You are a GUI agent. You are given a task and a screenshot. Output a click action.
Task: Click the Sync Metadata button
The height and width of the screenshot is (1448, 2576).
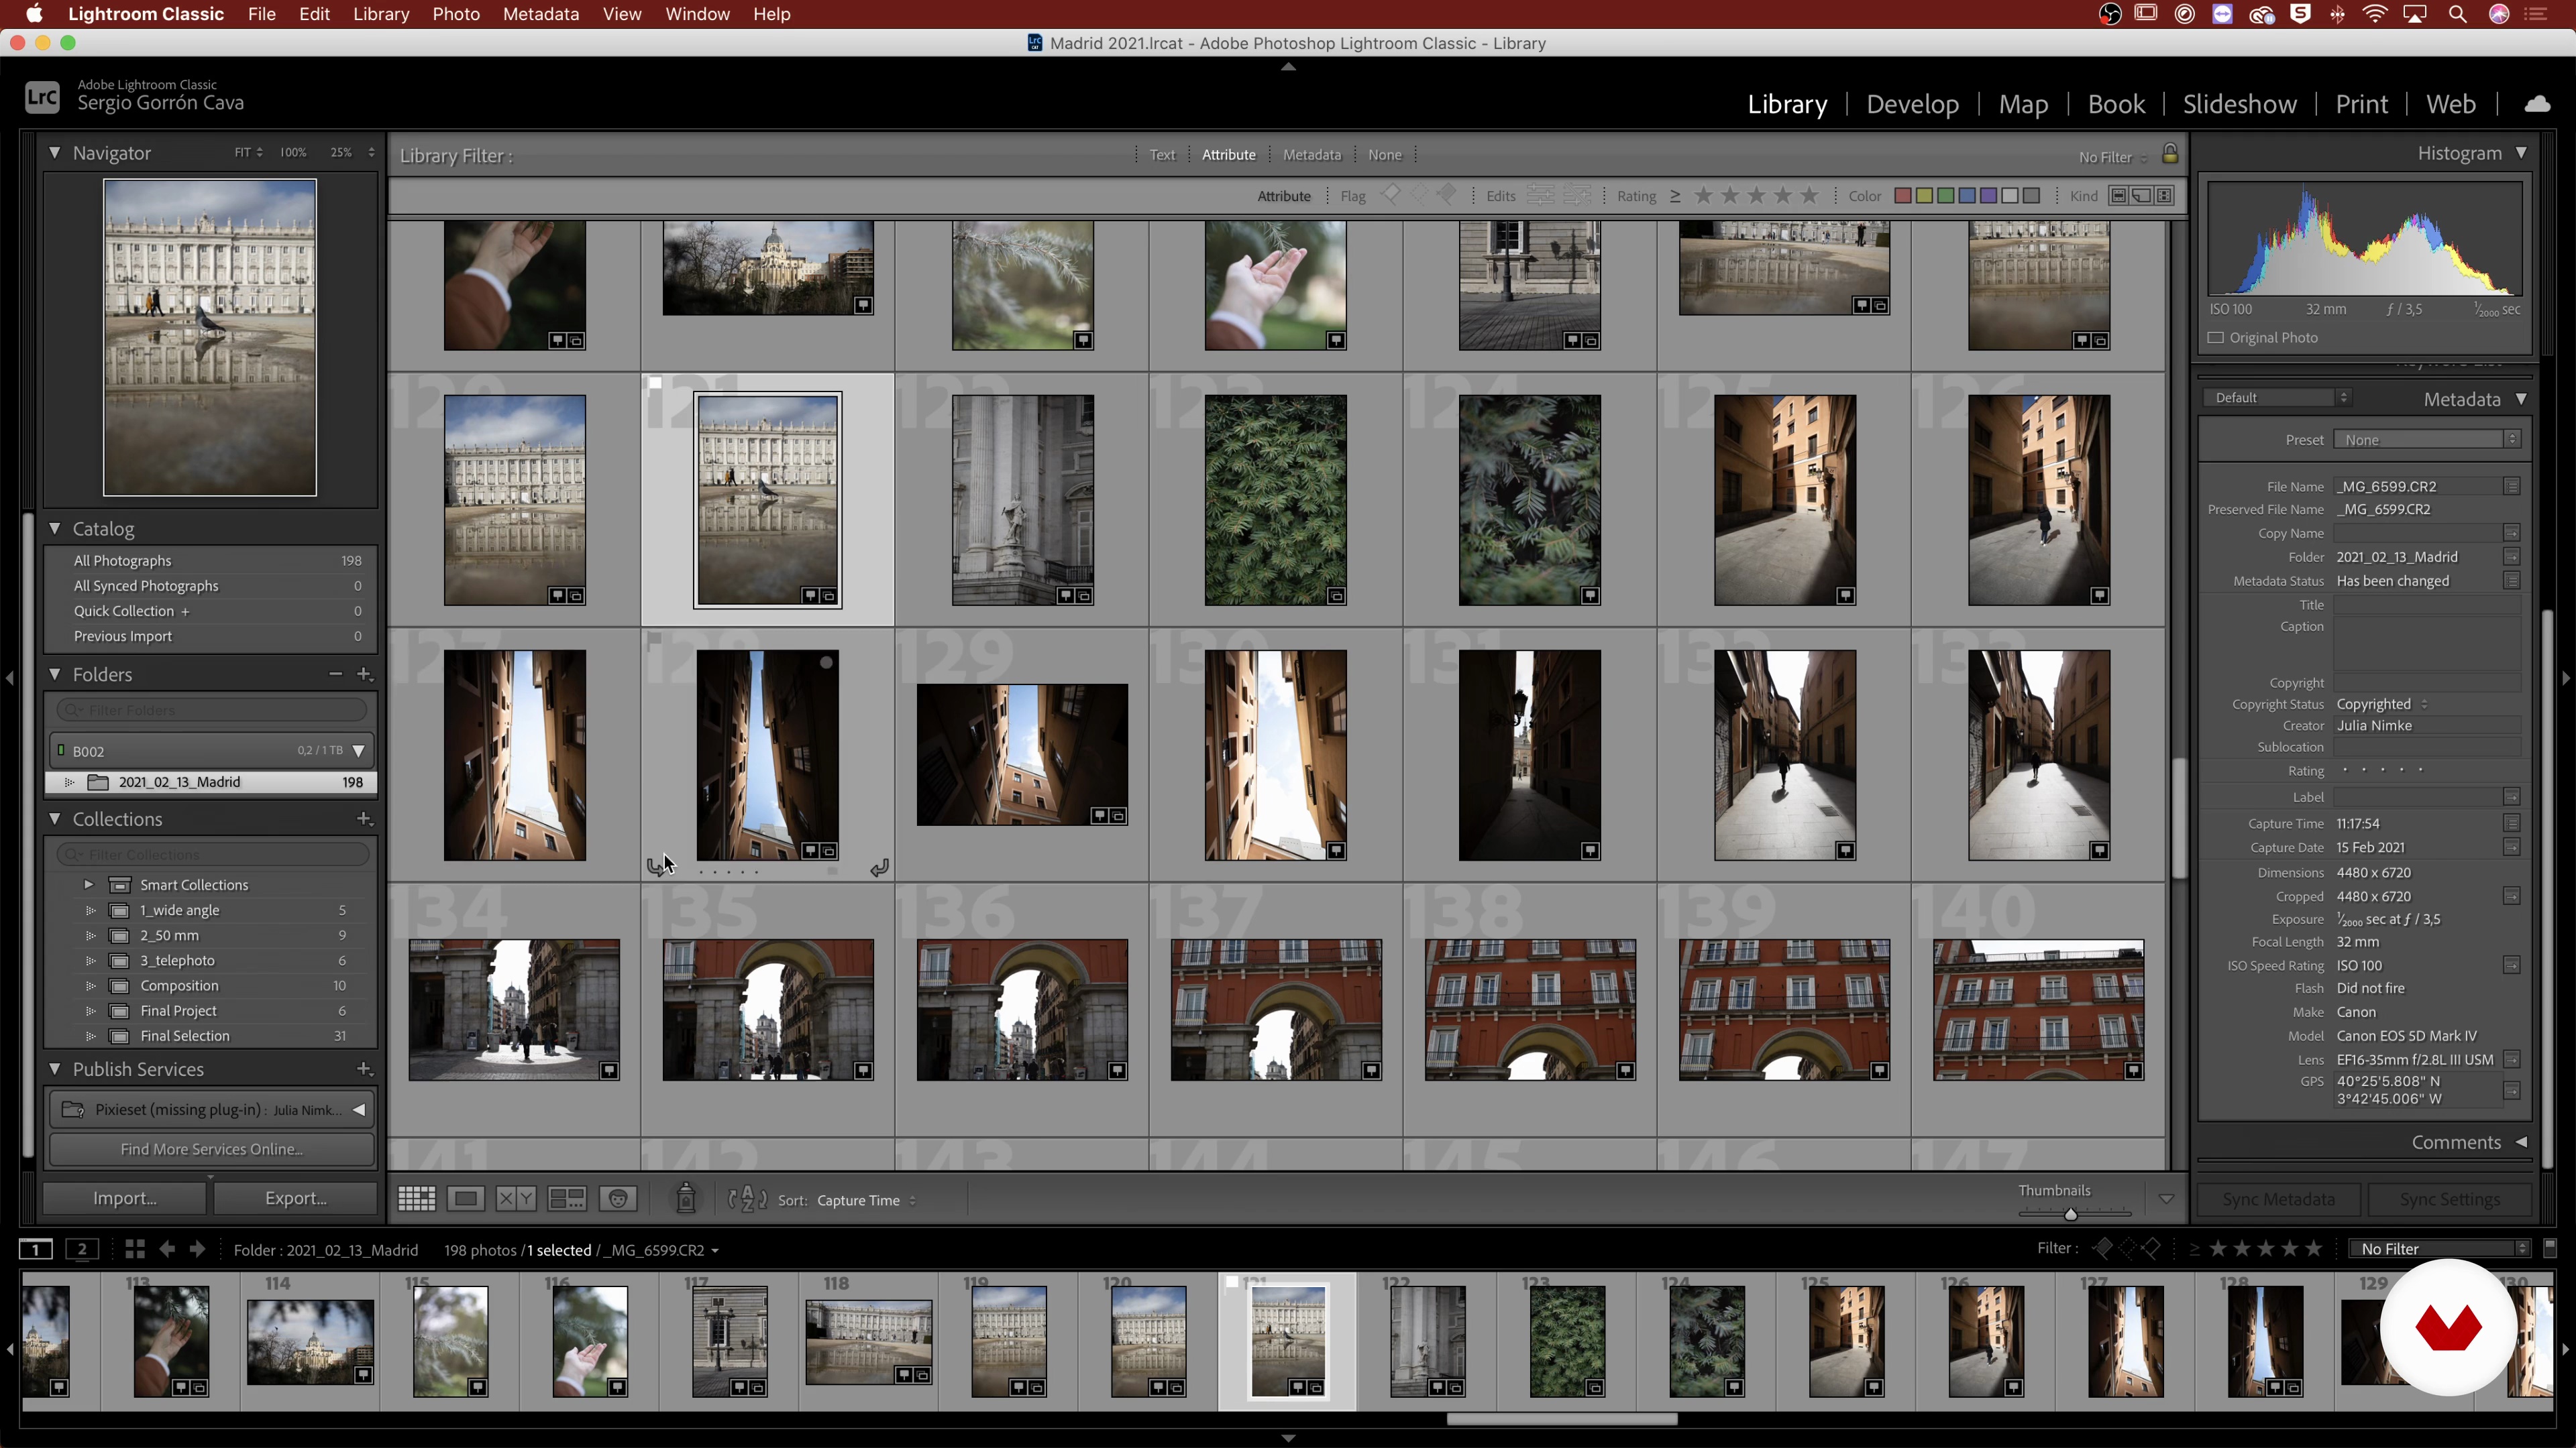click(x=2279, y=1199)
